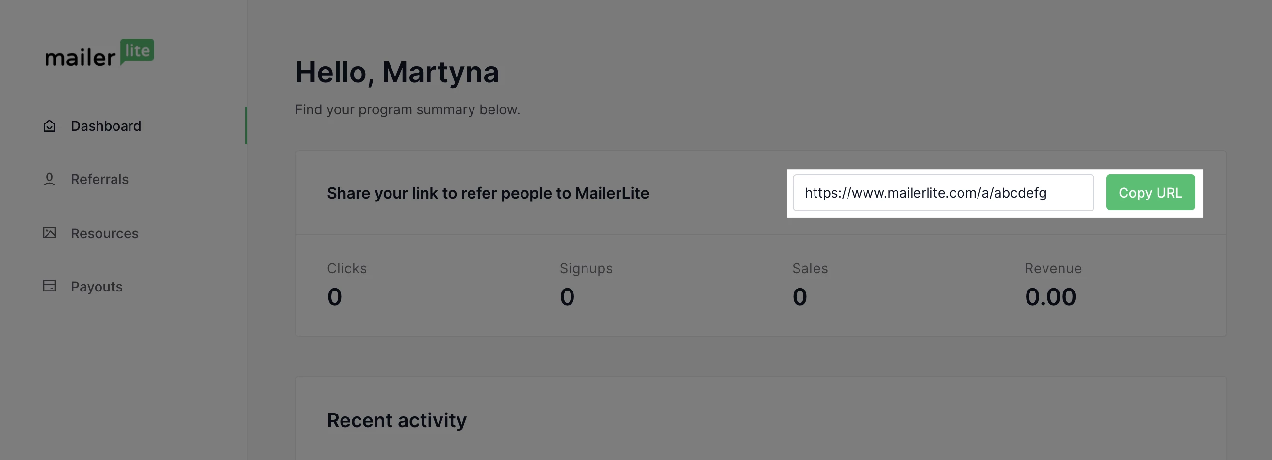Click the Revenue label
1272x460 pixels.
pos(1053,268)
